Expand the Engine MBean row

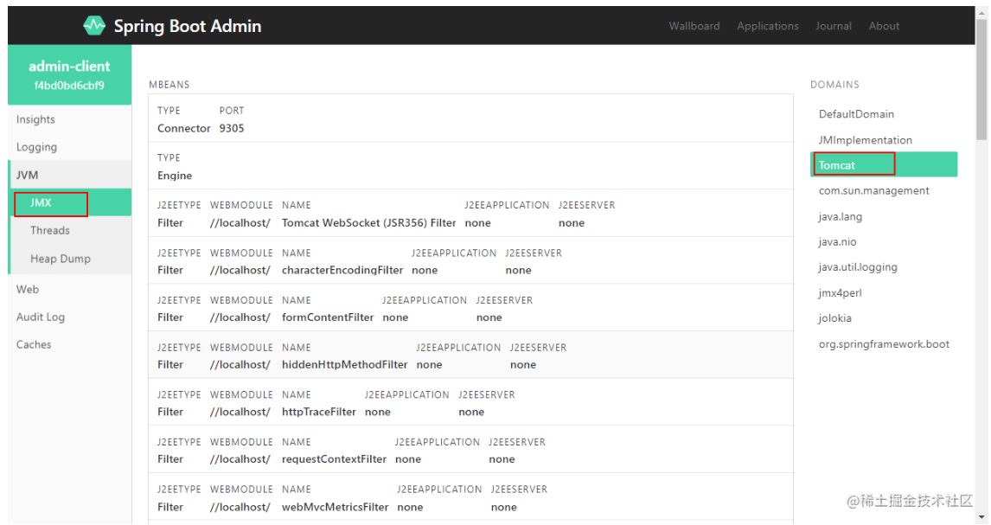pyautogui.click(x=470, y=166)
